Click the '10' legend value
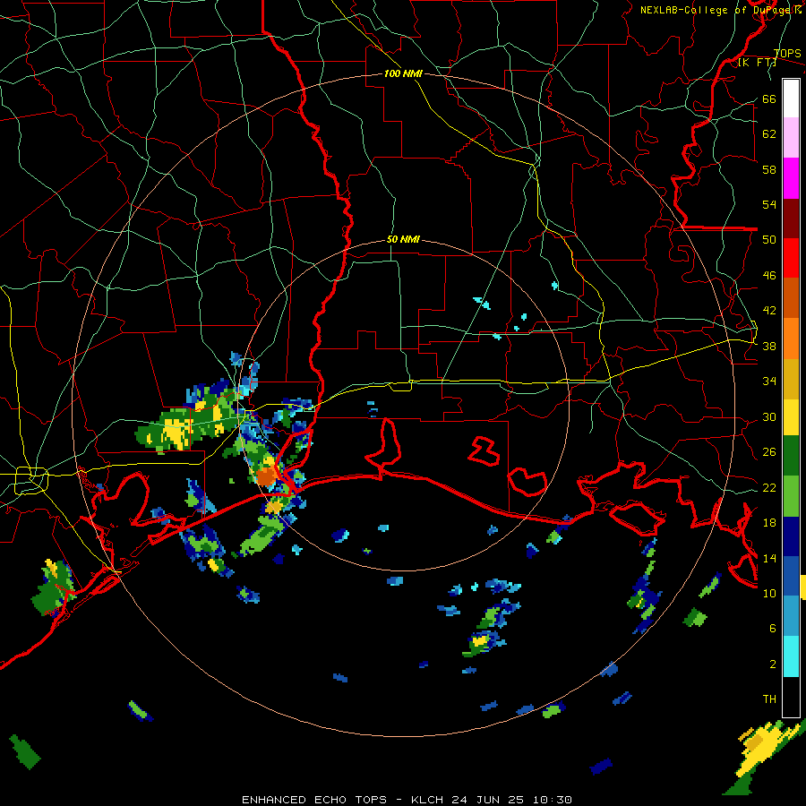 click(x=769, y=593)
